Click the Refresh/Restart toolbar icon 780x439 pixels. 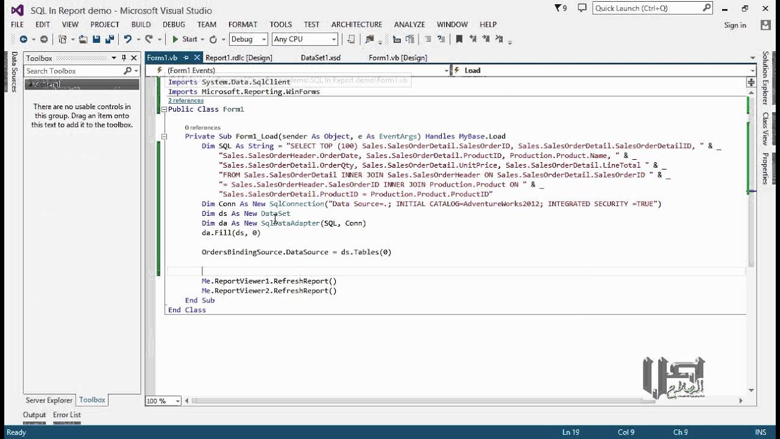click(213, 39)
